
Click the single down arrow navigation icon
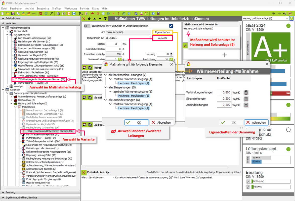coord(100,19)
